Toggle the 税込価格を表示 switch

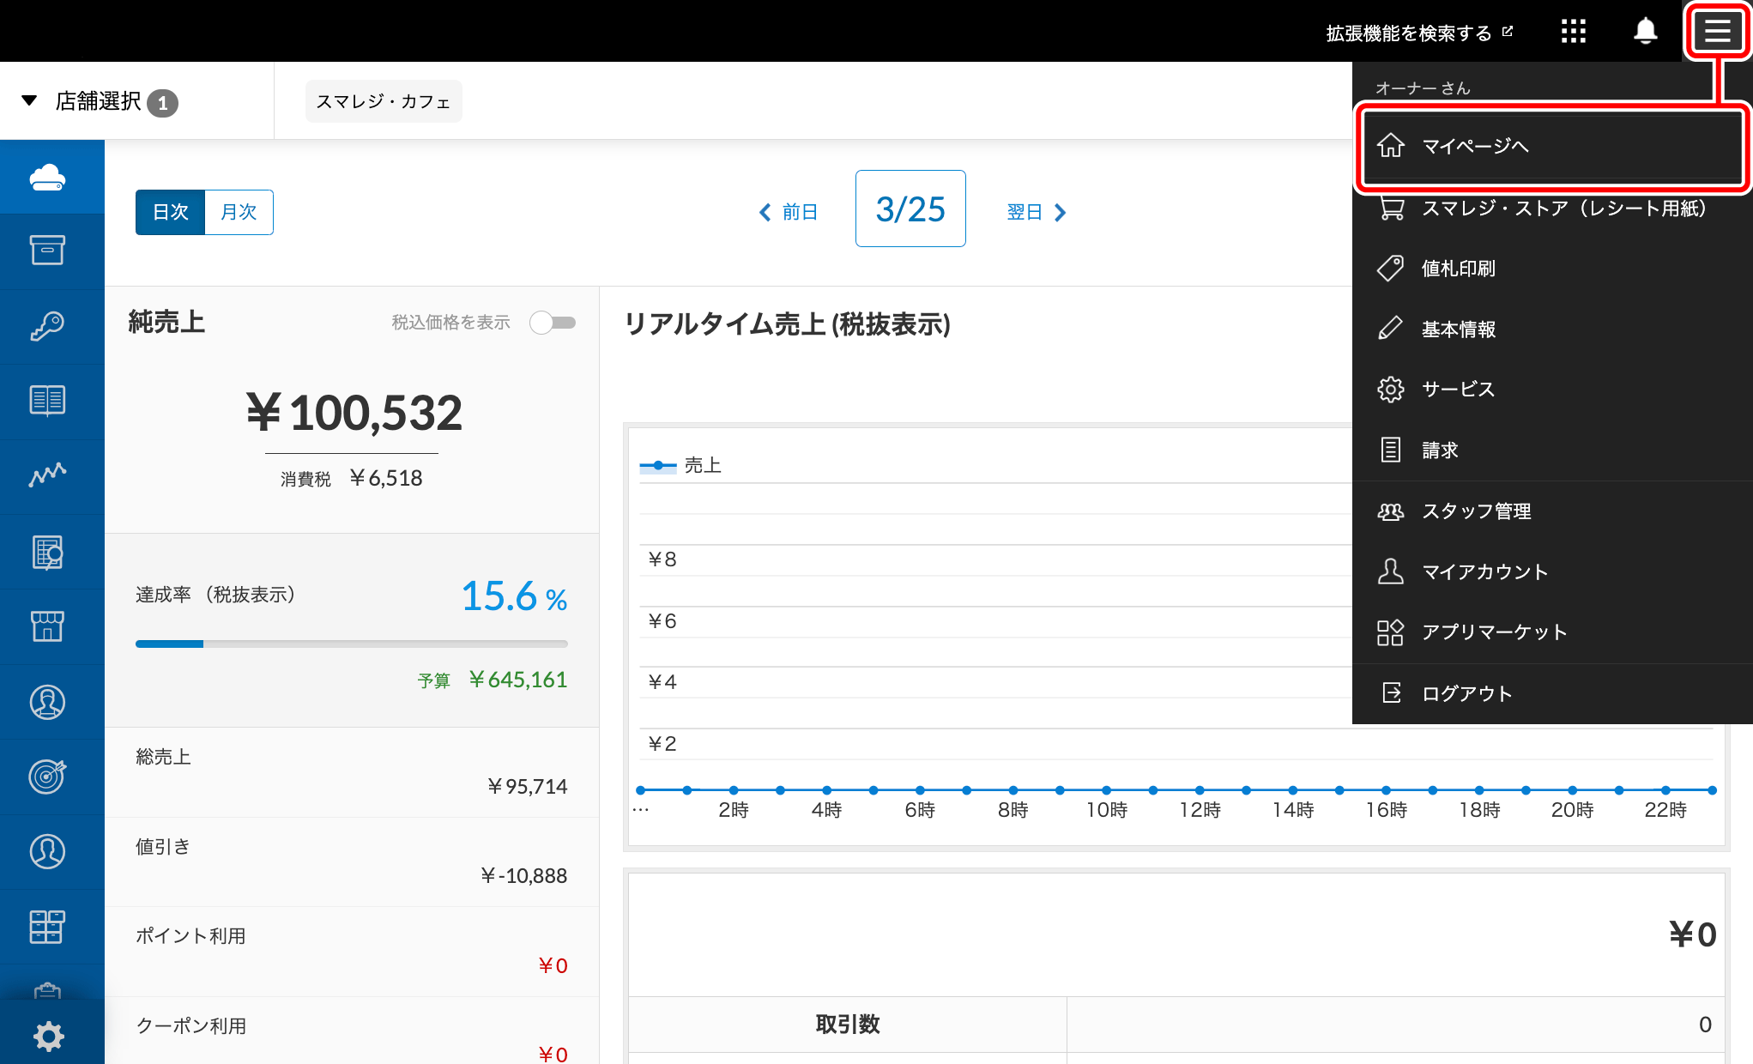[553, 323]
